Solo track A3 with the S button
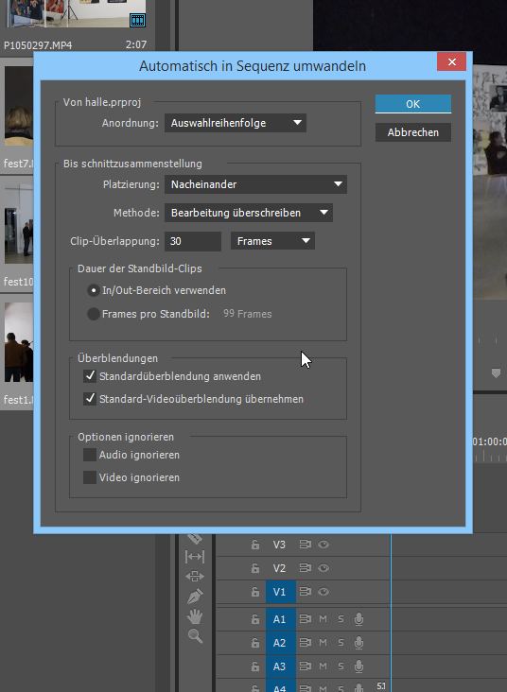Image resolution: width=507 pixels, height=692 pixels. [x=341, y=666]
